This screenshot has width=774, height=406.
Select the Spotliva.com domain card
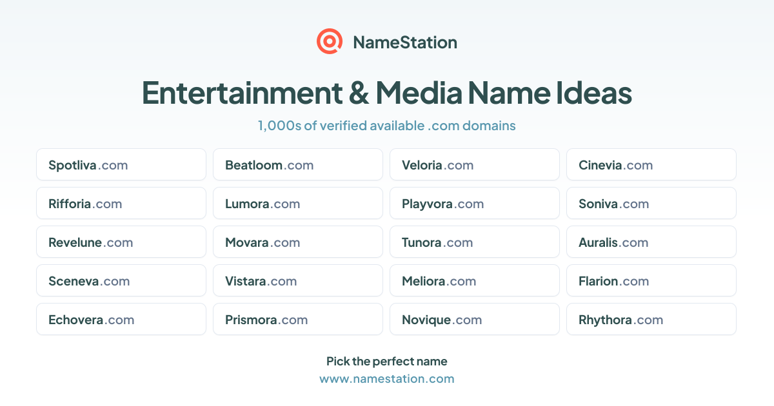(x=121, y=164)
